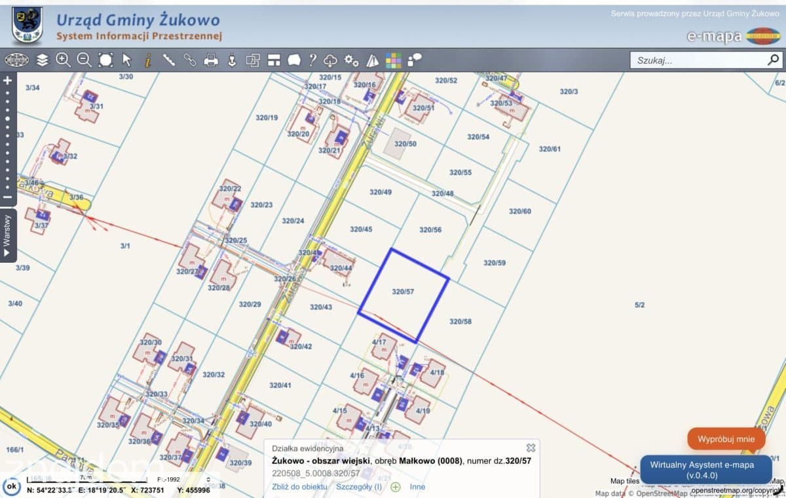
Task: Expand the Warstwy layers side panel
Action: click(x=8, y=235)
